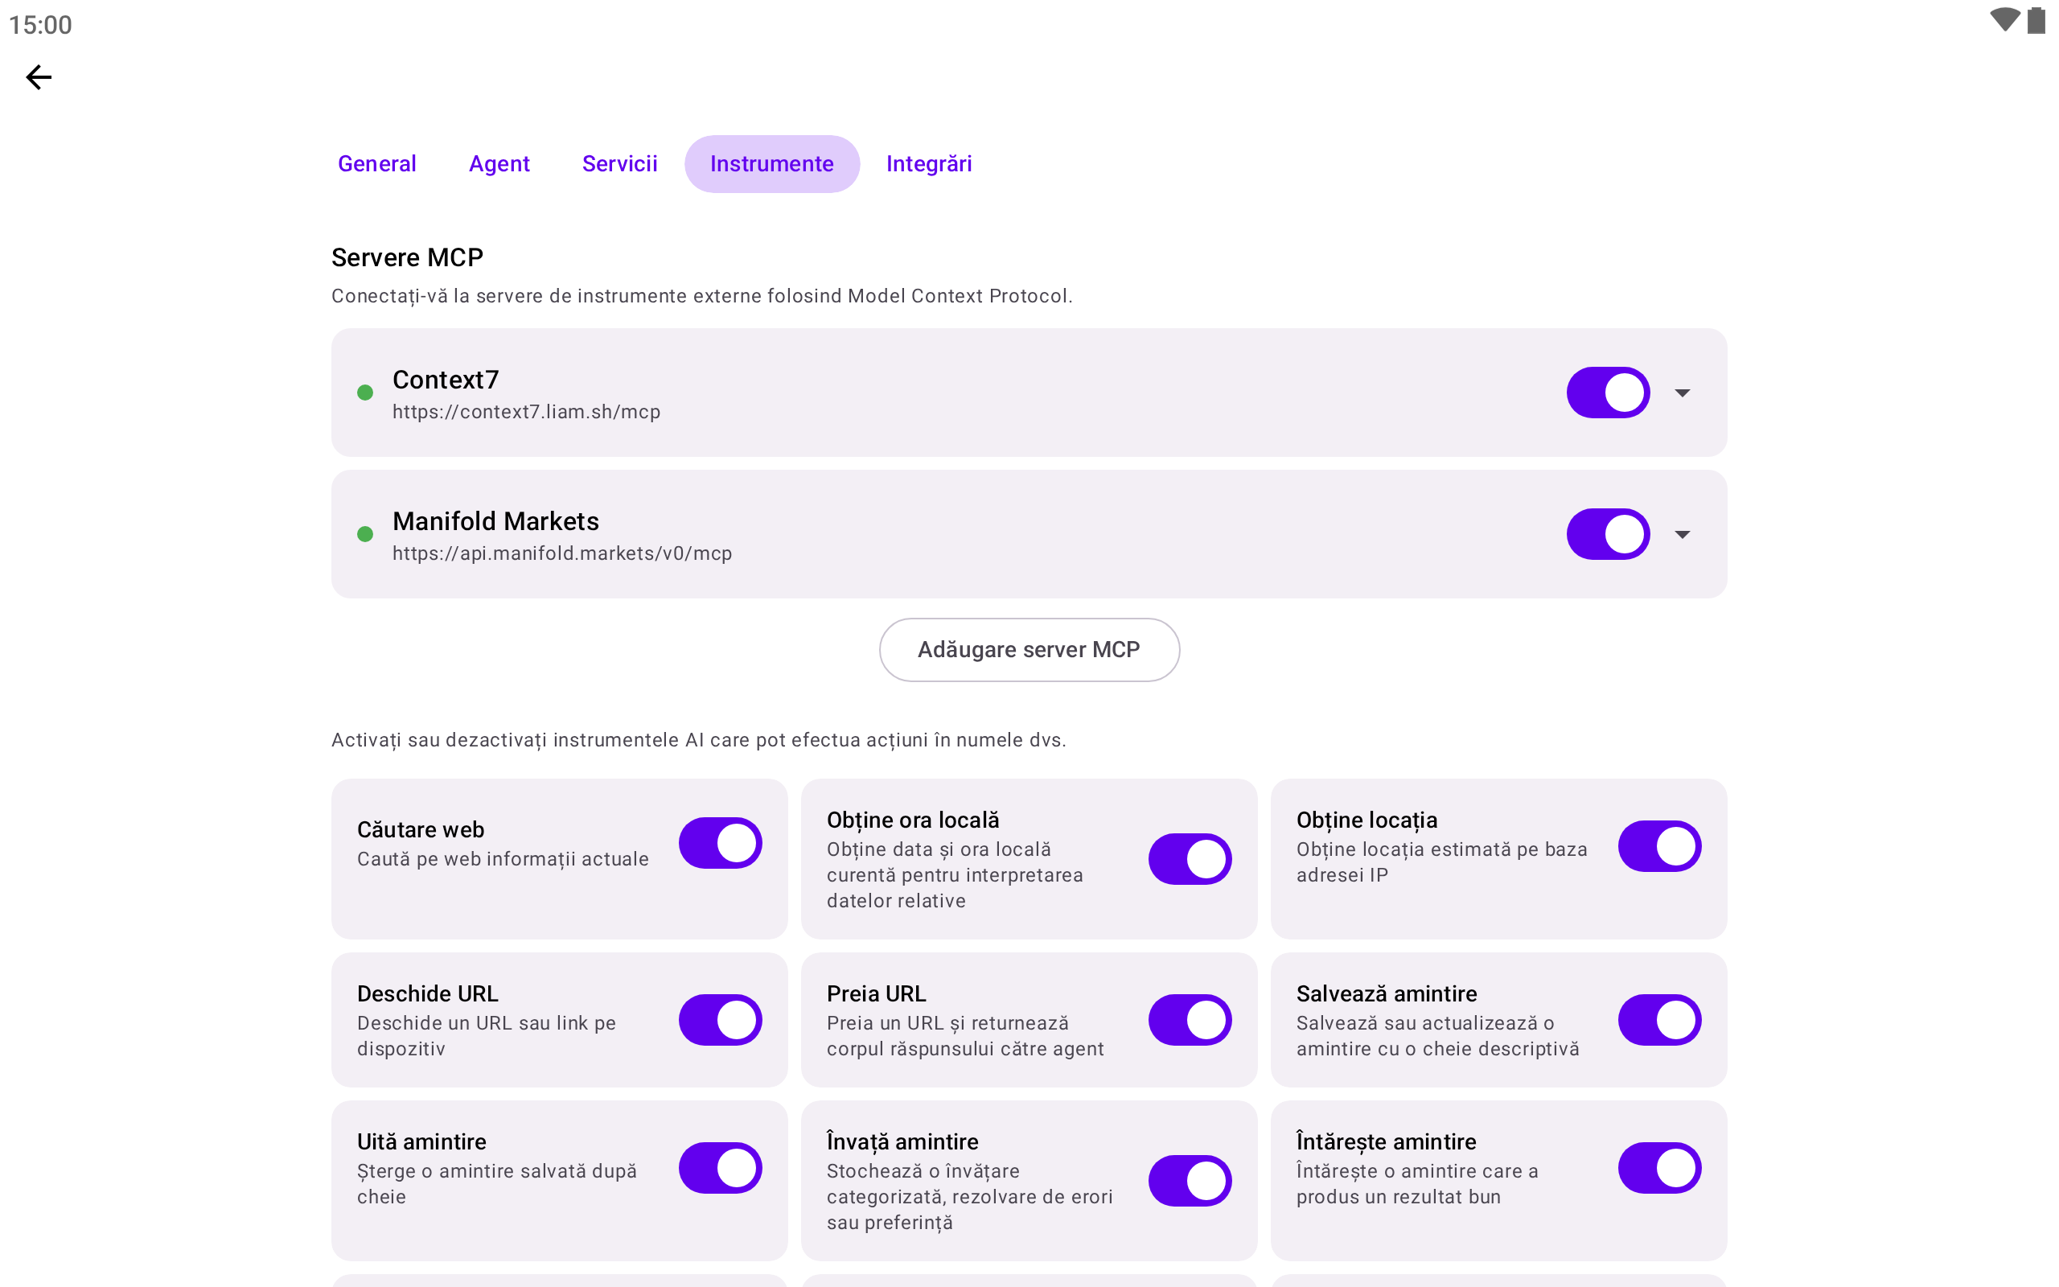Image resolution: width=2059 pixels, height=1287 pixels.
Task: Disable the Manifold Markets server toggle
Action: (x=1608, y=535)
